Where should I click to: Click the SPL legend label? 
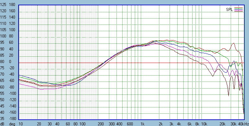(229, 10)
